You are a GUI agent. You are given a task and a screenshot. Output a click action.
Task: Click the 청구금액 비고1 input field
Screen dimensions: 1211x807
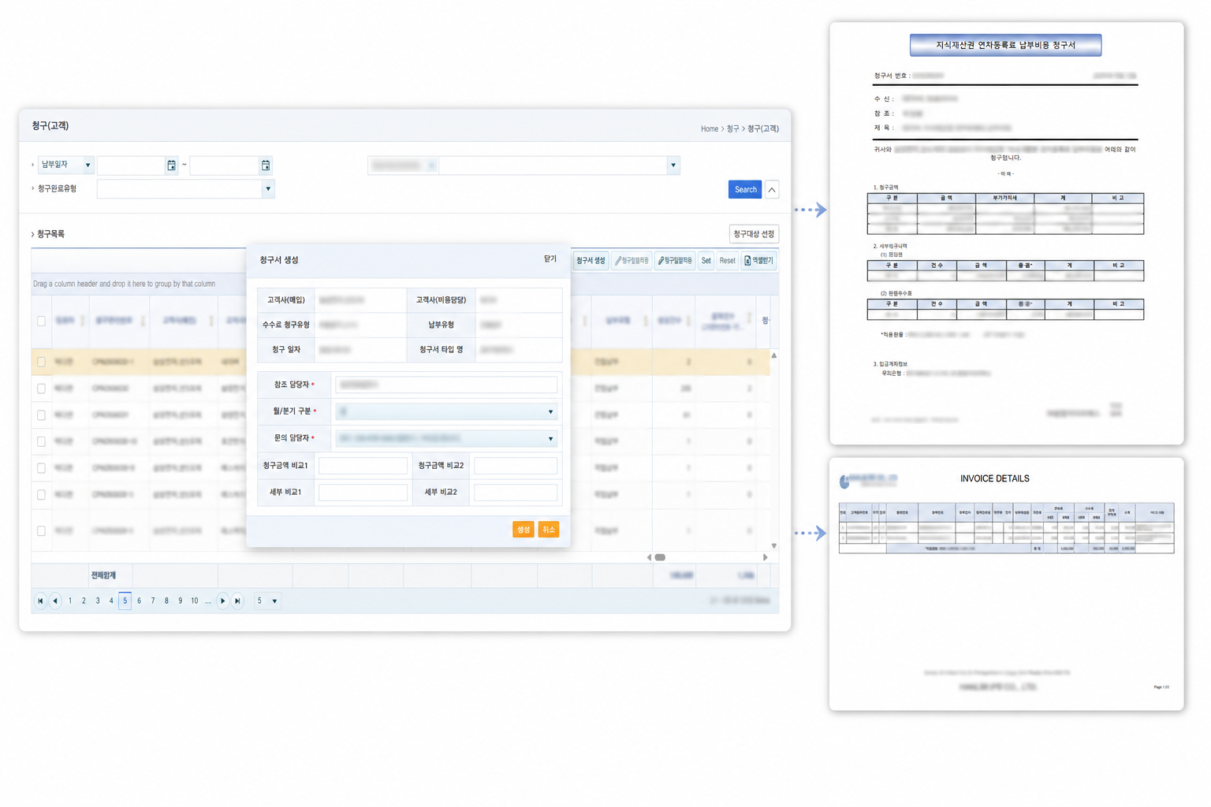[363, 466]
